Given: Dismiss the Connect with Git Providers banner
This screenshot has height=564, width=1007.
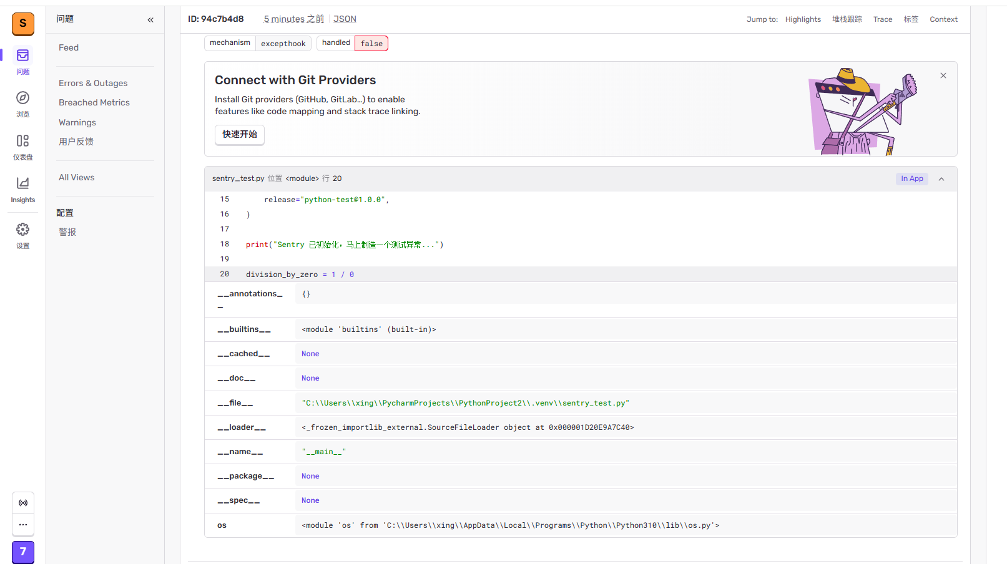Looking at the screenshot, I should tap(943, 75).
